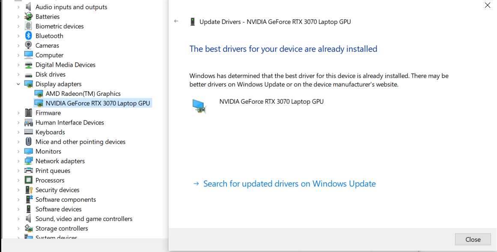This screenshot has width=497, height=252.
Task: Expand the Batteries tree node
Action: coord(18,17)
